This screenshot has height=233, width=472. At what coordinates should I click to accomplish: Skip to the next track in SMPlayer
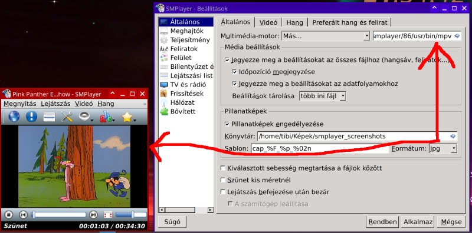[93, 215]
